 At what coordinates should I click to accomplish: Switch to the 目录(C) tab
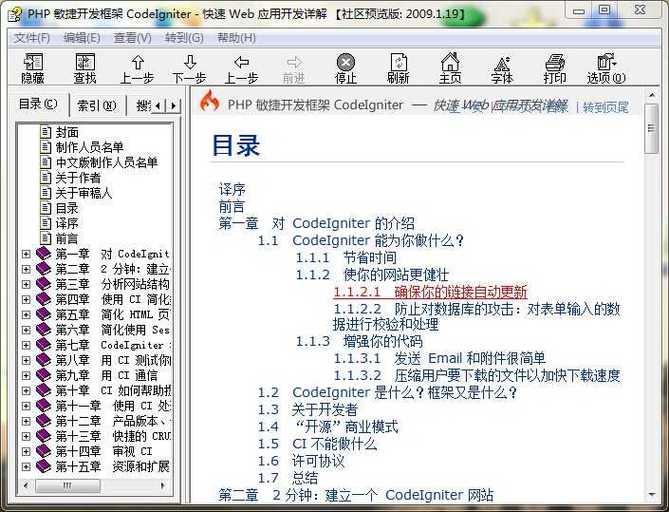[x=38, y=104]
